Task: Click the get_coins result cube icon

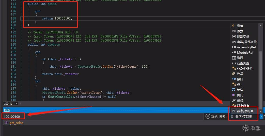Action: [x=6, y=123]
